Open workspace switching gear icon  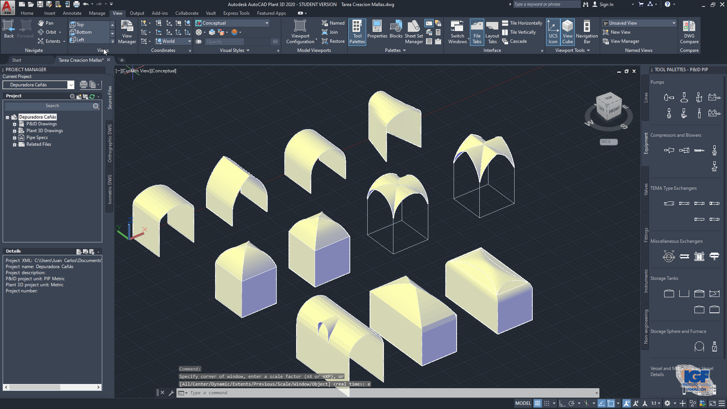pos(667,403)
